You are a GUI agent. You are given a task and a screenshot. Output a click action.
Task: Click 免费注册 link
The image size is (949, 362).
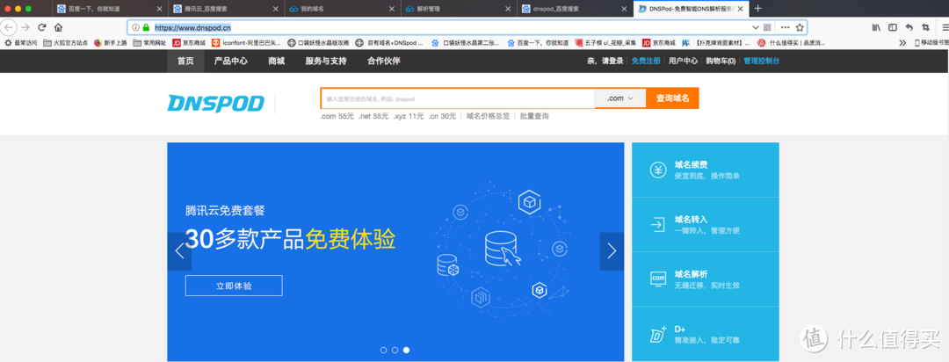(646, 62)
